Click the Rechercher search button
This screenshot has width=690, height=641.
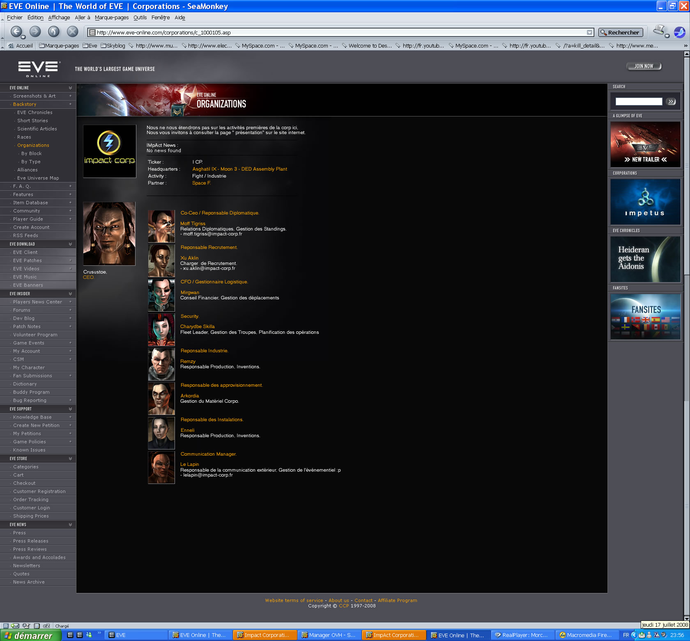click(x=620, y=32)
